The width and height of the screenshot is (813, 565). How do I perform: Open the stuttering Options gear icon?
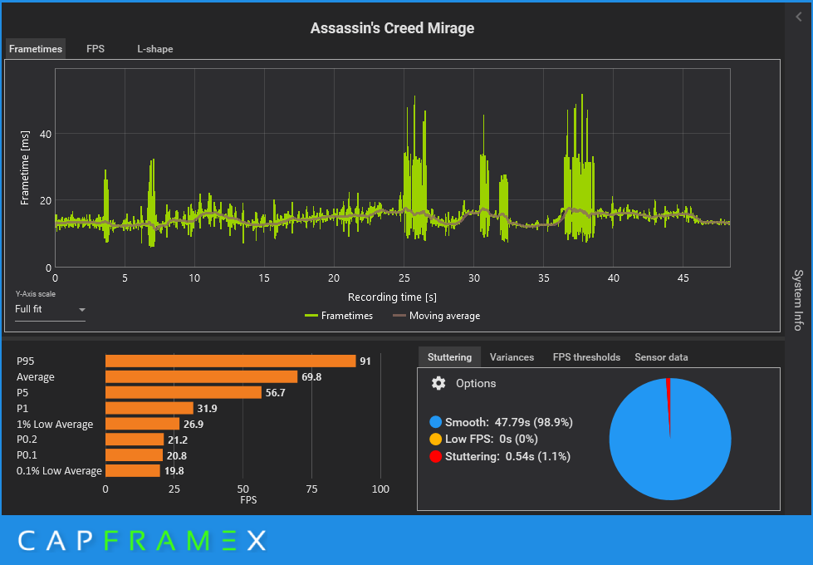click(438, 383)
